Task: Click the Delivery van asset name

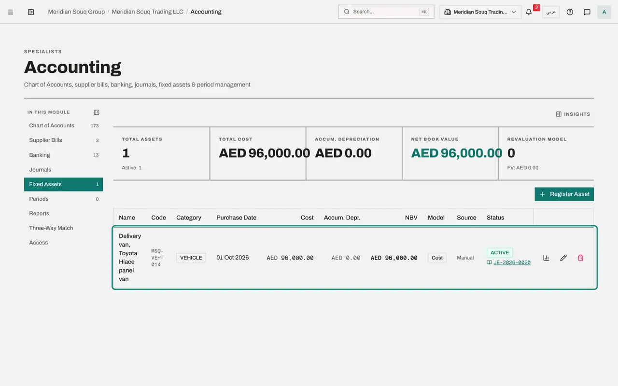Action: click(x=130, y=258)
